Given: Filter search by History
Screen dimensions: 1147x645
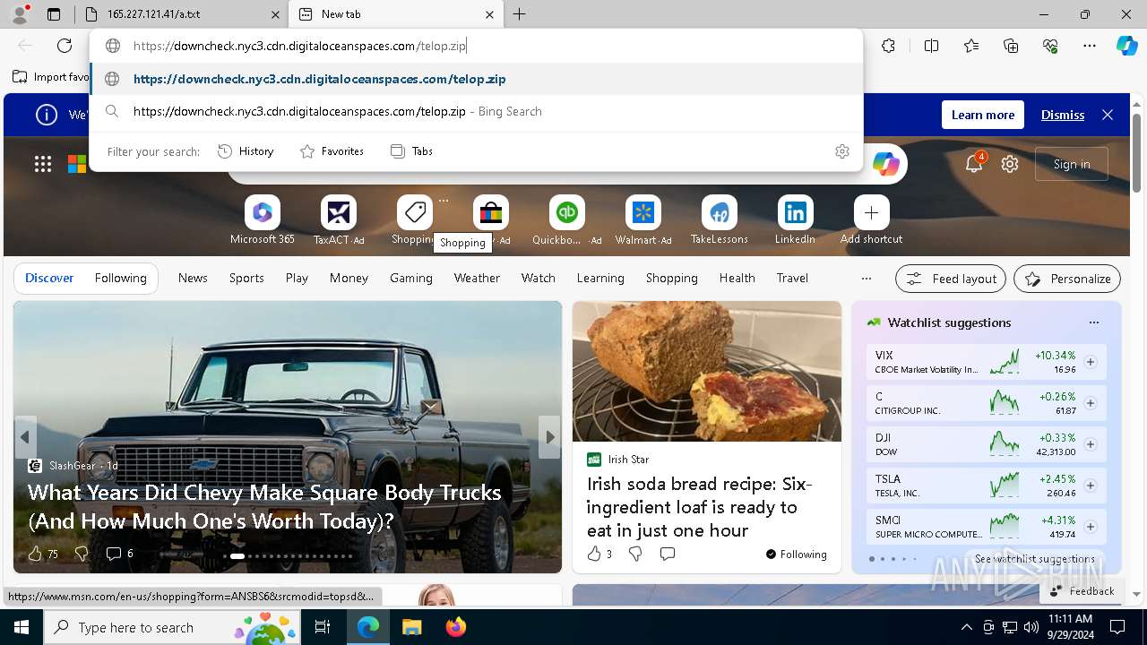Looking at the screenshot, I should pos(246,151).
